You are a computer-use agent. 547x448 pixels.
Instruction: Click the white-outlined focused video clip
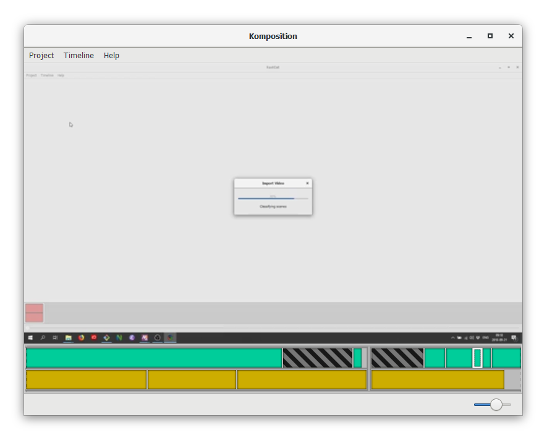(x=477, y=358)
